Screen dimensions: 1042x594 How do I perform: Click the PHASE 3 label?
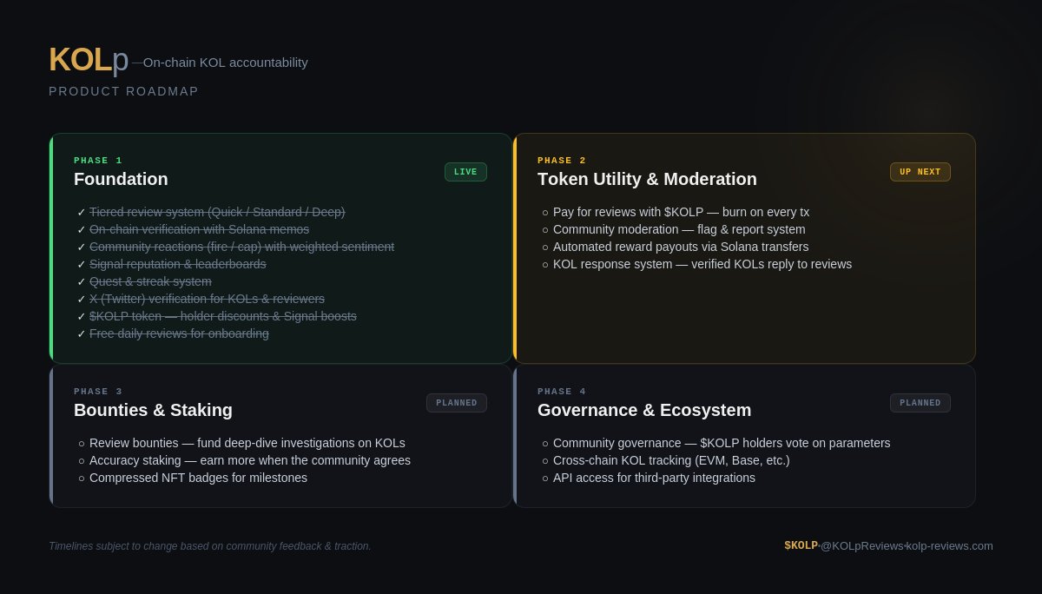98,392
